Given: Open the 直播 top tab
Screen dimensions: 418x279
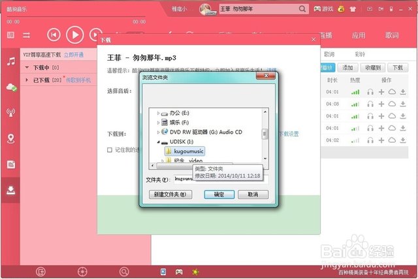Looking at the screenshot, I should pyautogui.click(x=326, y=35).
